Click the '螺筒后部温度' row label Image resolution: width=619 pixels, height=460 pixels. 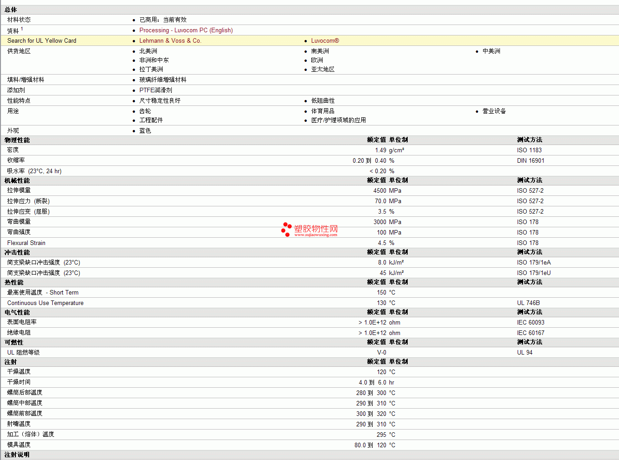coord(25,393)
